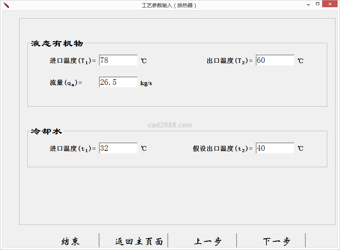Click the window title 工艺参数输入（换热器）
The height and width of the screenshot is (250, 340).
169,5
